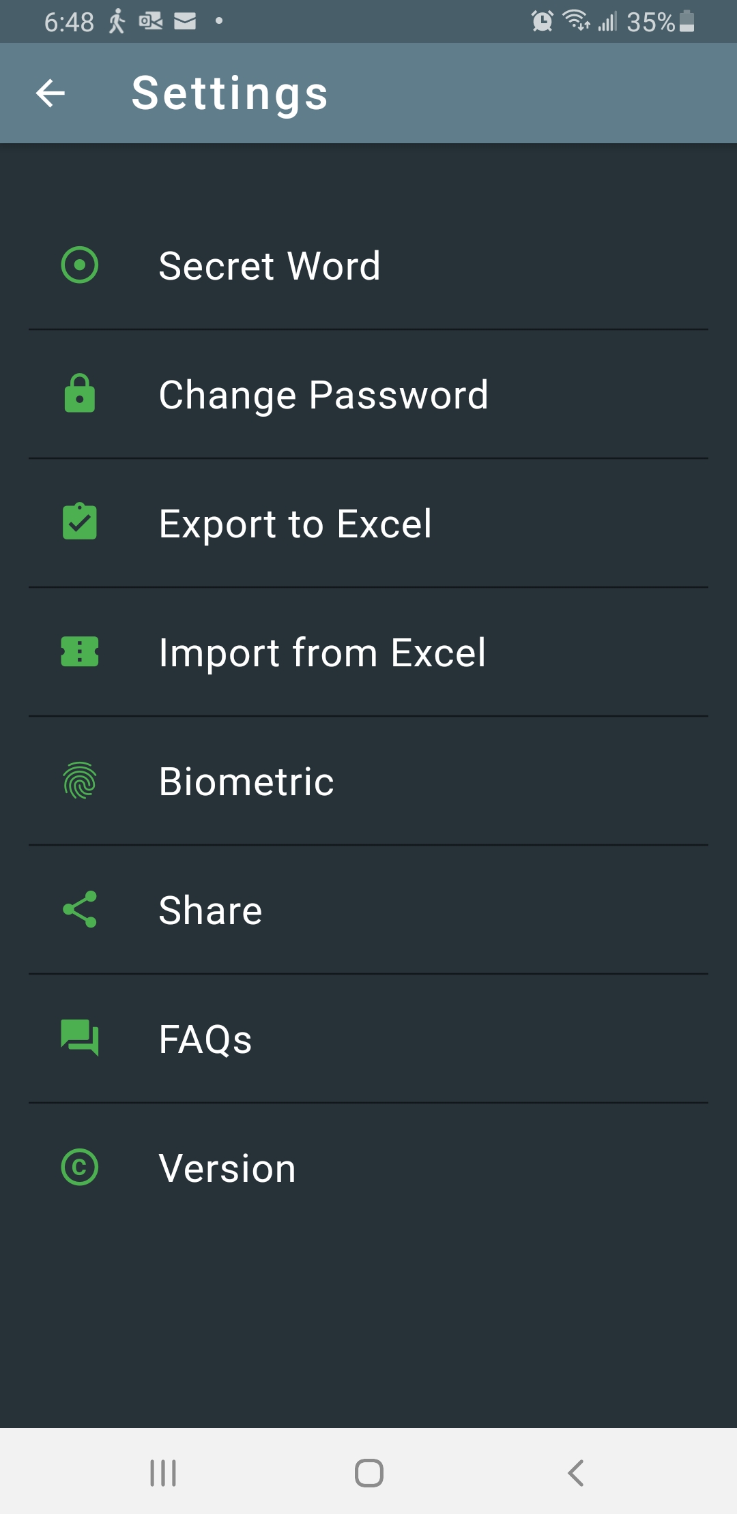Viewport: 737px width, 1514px height.
Task: Tap the green padlock icon
Action: click(80, 394)
